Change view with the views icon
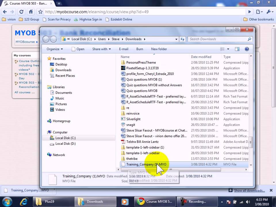The width and height of the screenshot is (276, 207). point(222,49)
